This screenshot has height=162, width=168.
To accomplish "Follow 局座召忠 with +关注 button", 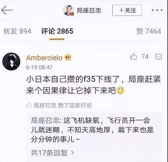I will pyautogui.click(x=127, y=10).
